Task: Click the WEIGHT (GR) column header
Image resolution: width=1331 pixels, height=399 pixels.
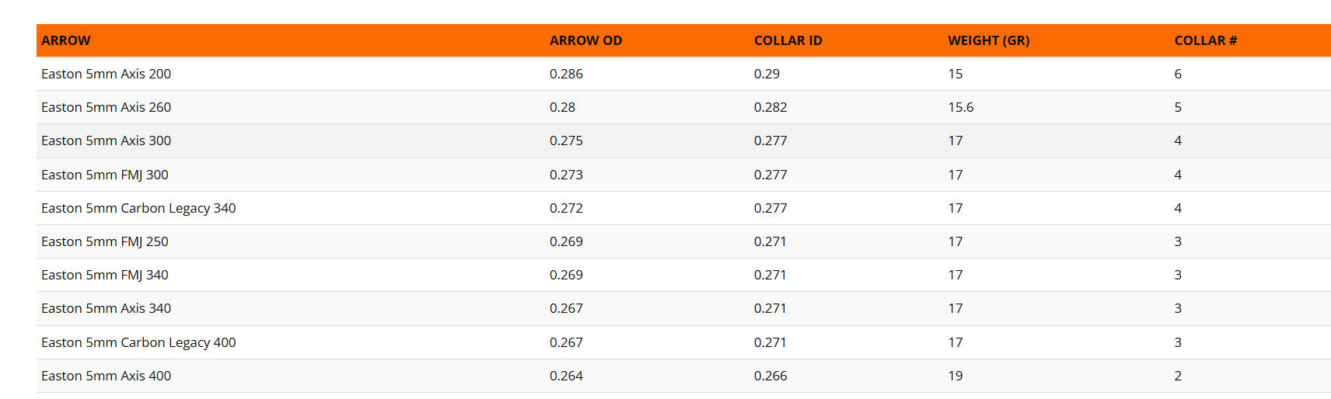Action: [988, 40]
